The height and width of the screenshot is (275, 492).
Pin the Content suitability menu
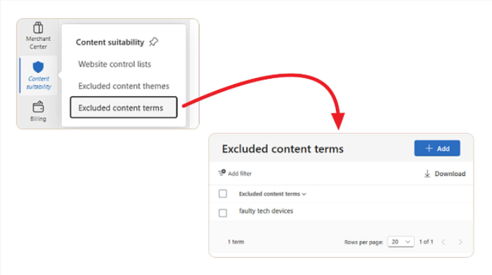(x=154, y=42)
